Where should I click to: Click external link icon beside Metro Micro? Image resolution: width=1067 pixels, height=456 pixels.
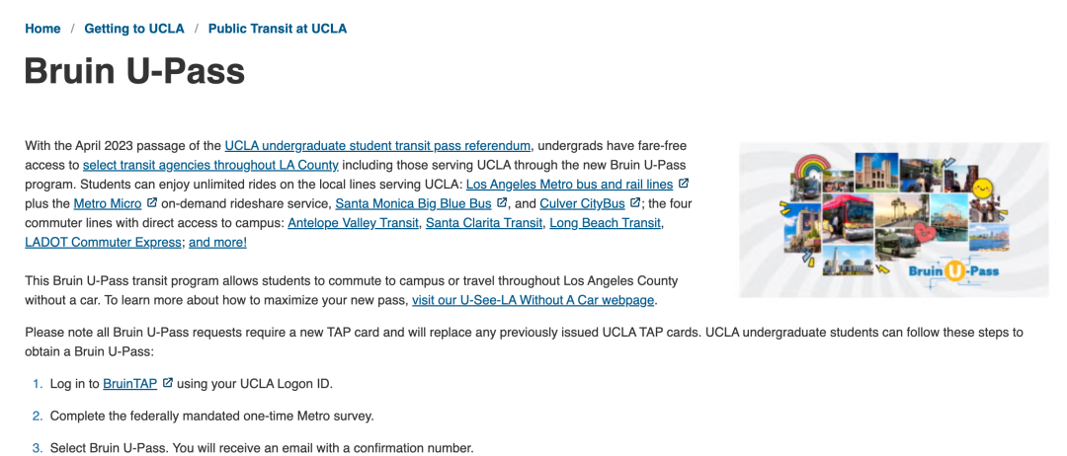coord(152,203)
